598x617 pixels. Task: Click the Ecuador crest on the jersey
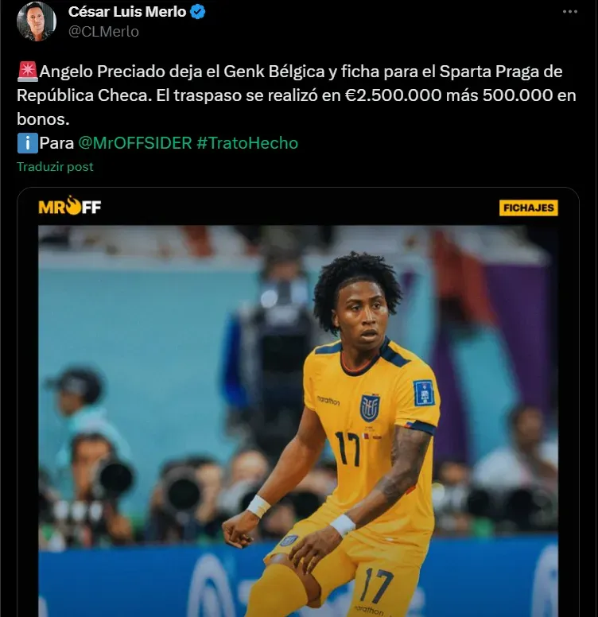click(369, 408)
